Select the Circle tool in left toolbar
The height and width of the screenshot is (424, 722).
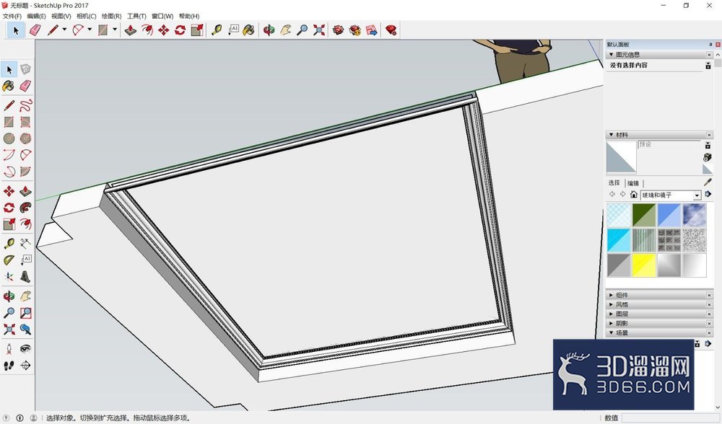click(x=9, y=138)
